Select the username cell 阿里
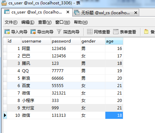 click(x=36, y=49)
